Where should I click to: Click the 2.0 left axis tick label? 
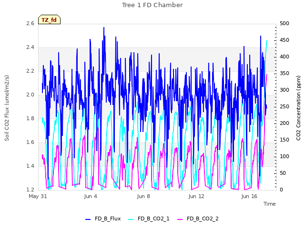click(x=30, y=95)
